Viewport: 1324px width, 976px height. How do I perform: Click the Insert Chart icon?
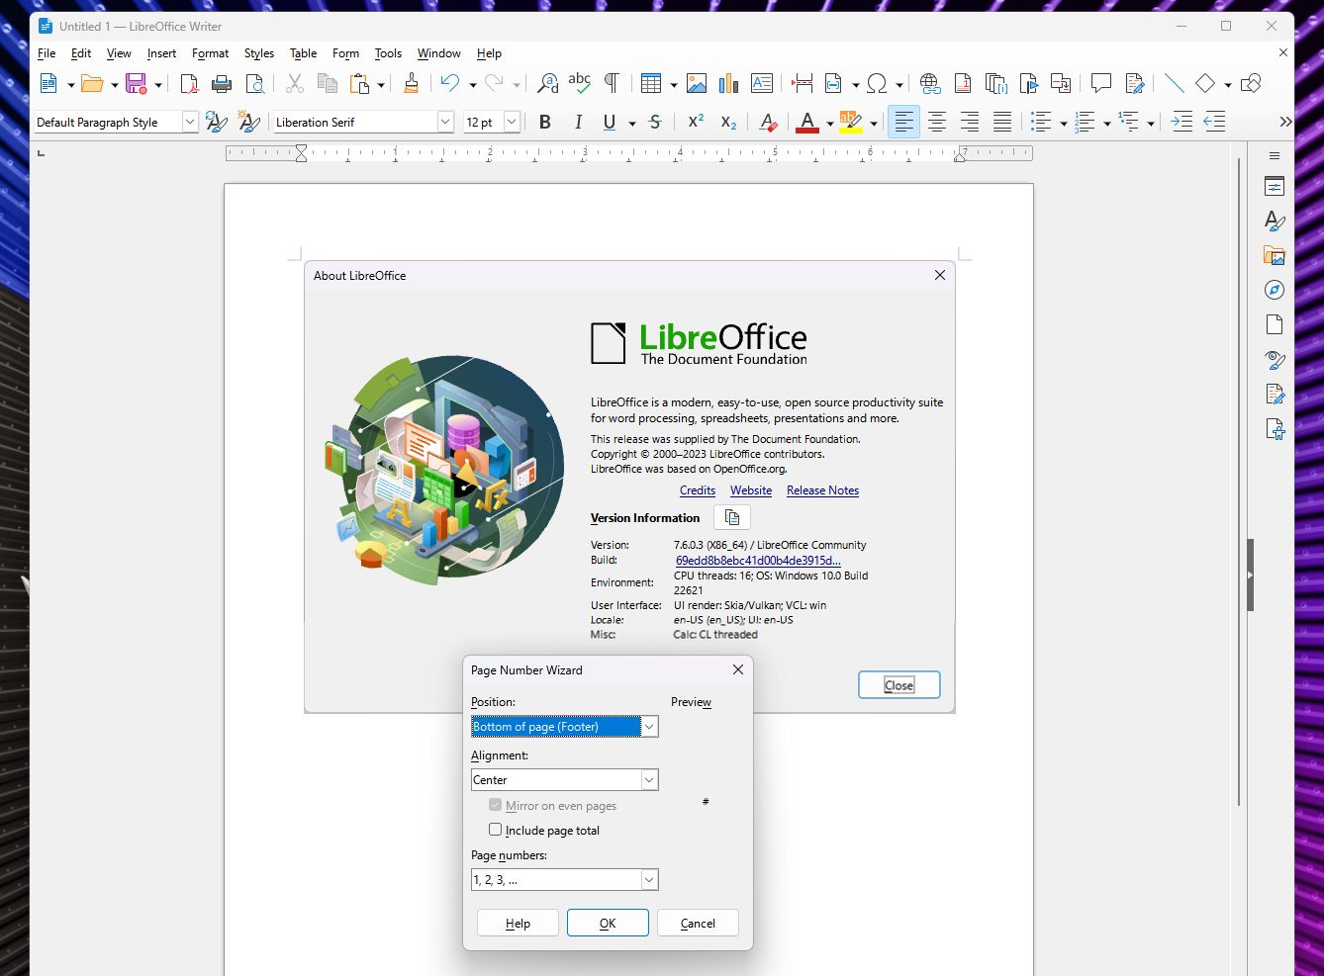[x=729, y=84]
